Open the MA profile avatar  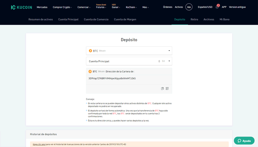point(189,7)
